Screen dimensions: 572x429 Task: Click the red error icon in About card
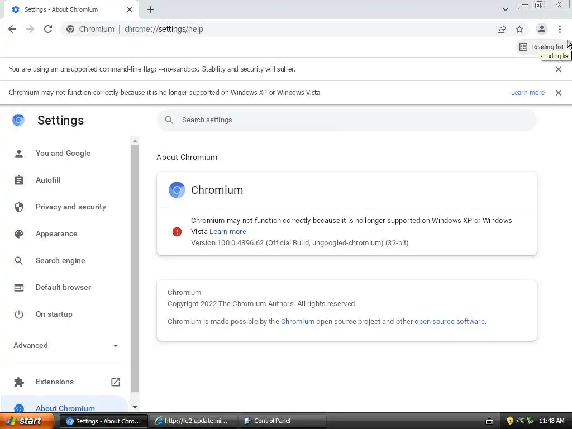177,232
